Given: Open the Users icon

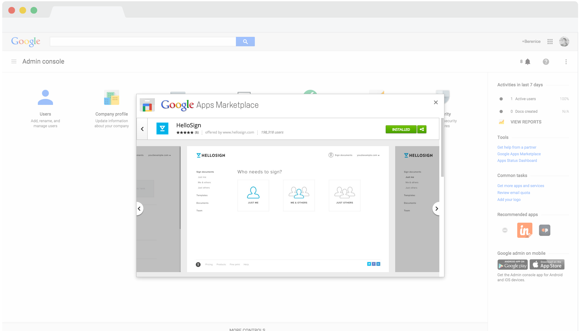Looking at the screenshot, I should pyautogui.click(x=45, y=97).
